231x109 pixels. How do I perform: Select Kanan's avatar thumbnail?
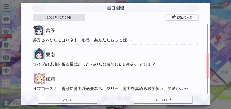(x=39, y=54)
